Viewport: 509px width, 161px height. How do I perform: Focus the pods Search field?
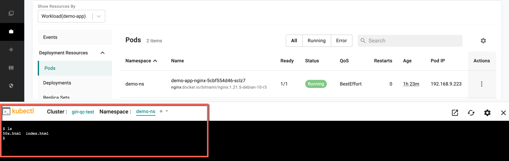click(x=410, y=41)
